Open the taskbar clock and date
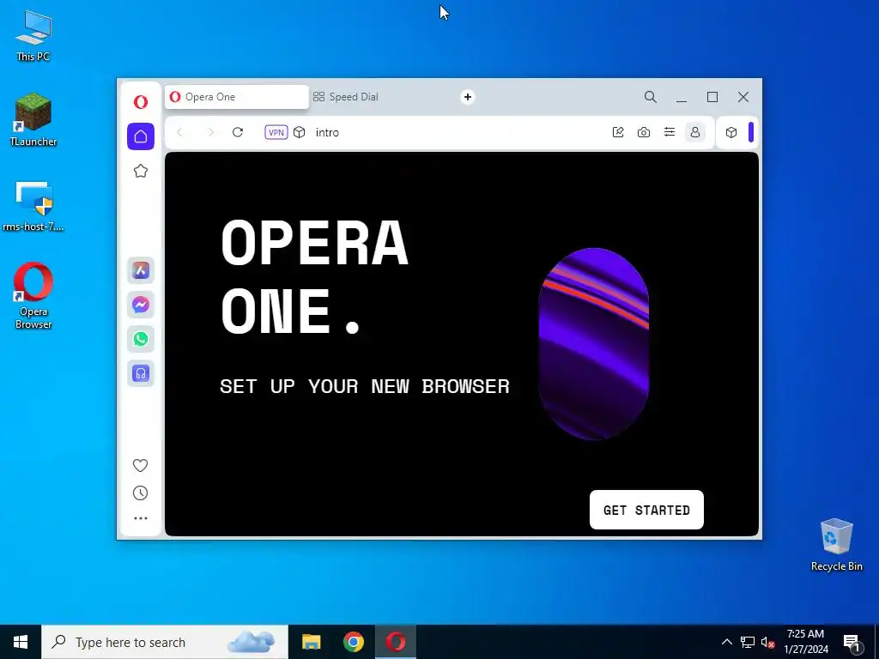 [805, 642]
